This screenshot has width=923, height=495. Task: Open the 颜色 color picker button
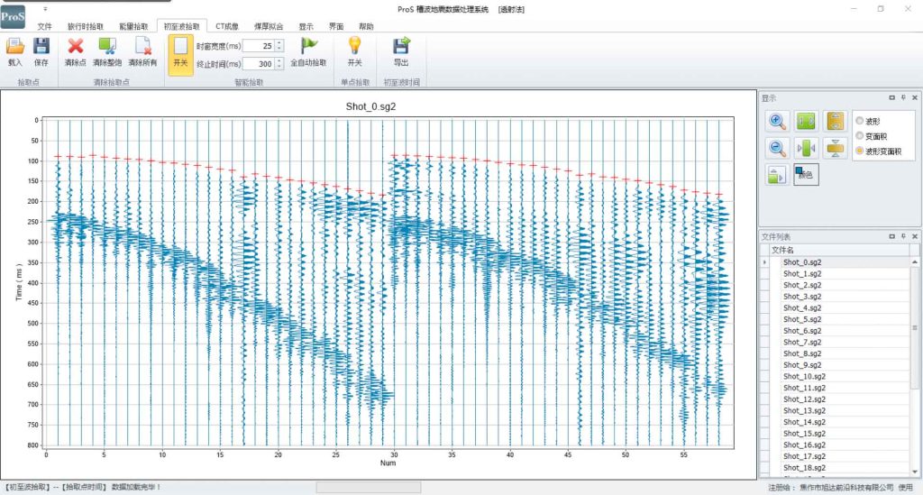tap(805, 175)
